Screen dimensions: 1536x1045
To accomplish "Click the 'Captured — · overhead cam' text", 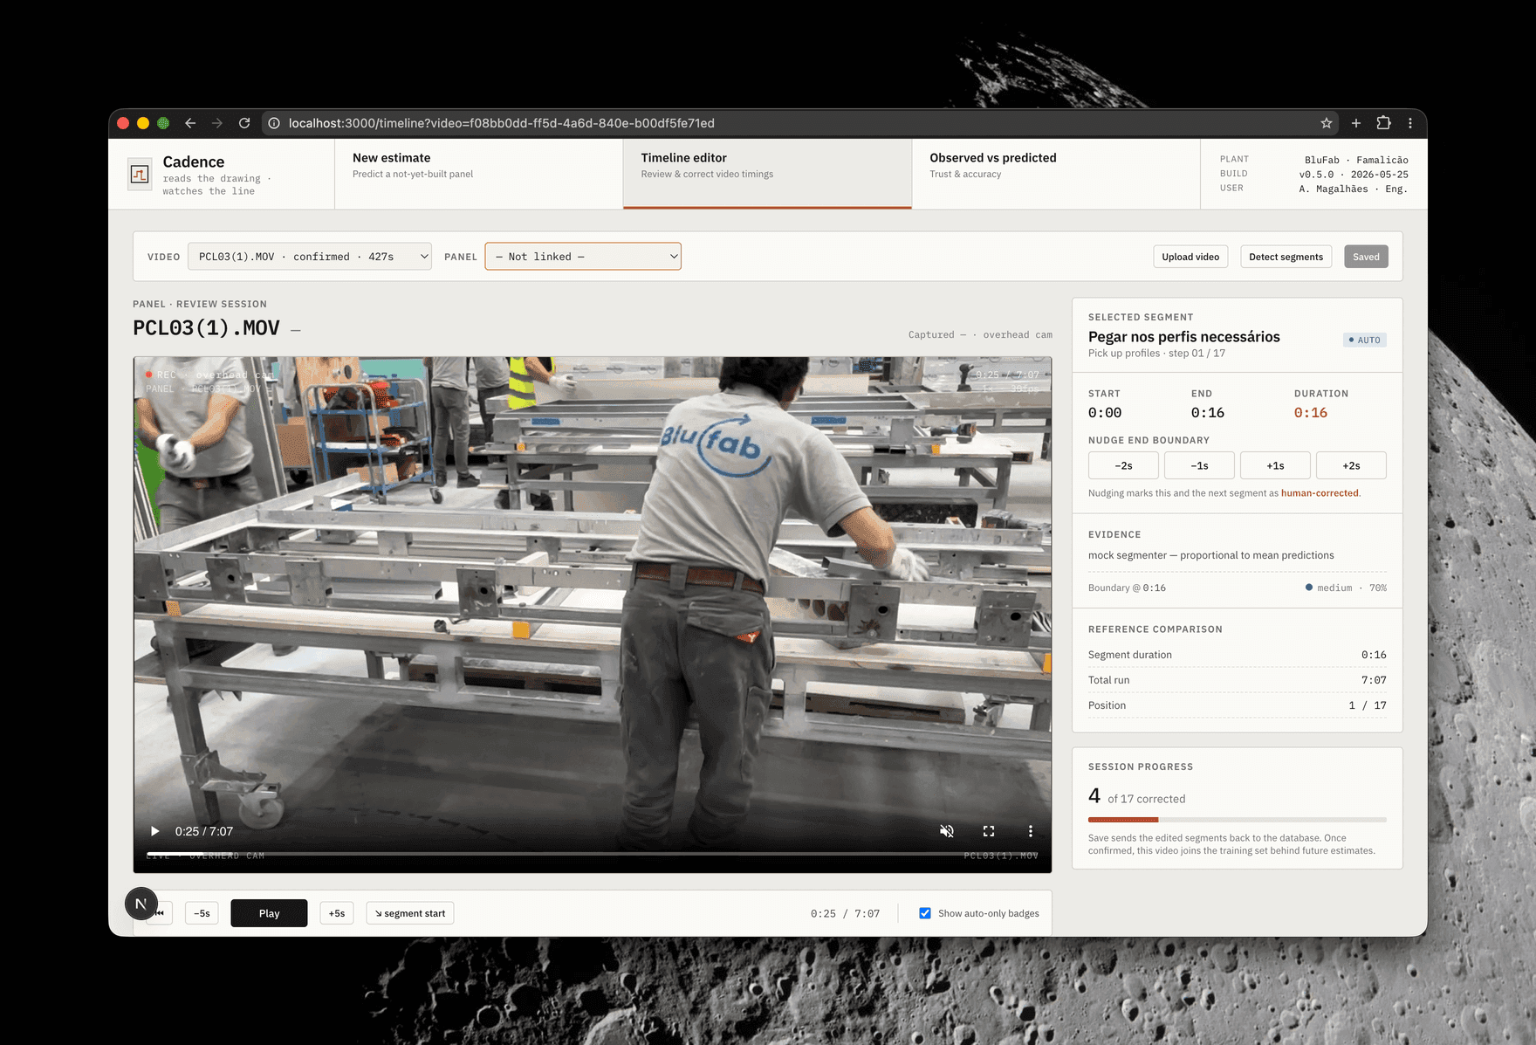I will [x=980, y=335].
